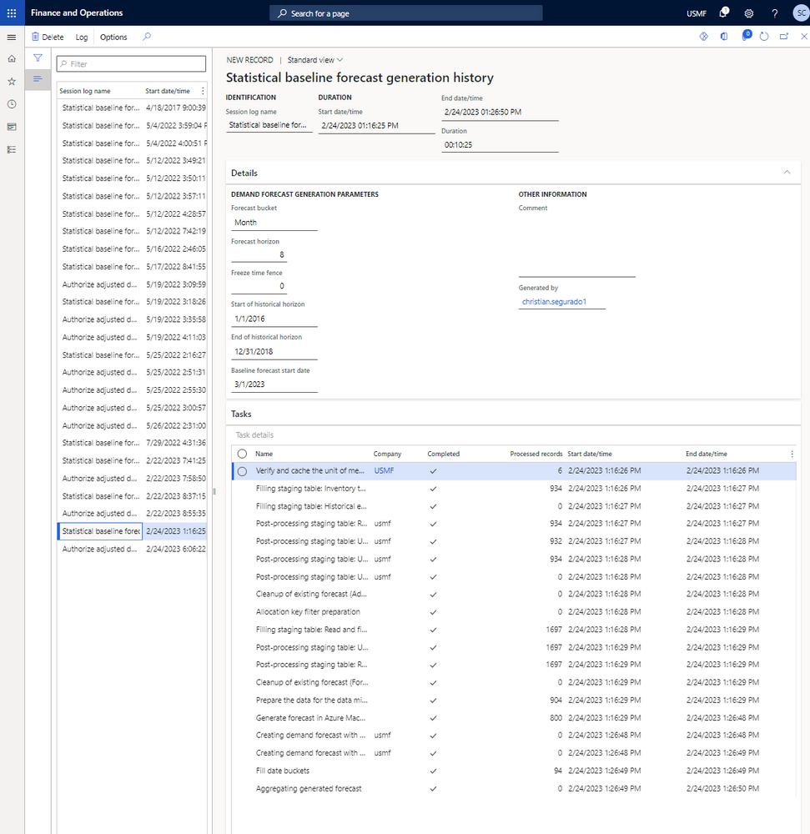Sort tasks by Name column header

[x=264, y=454]
